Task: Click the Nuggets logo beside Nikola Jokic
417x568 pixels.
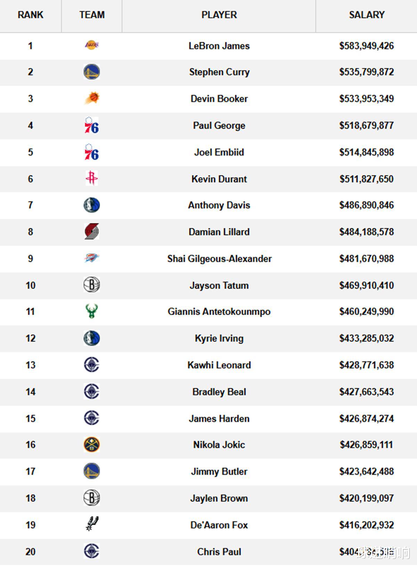Action: [92, 445]
